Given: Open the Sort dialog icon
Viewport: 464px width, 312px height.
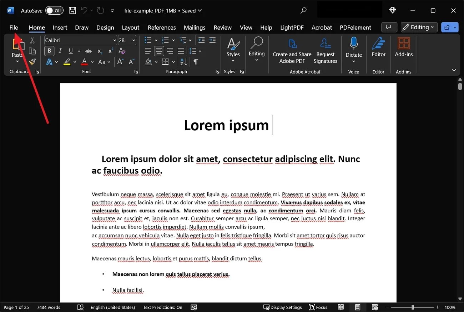Looking at the screenshot, I should pos(183,61).
